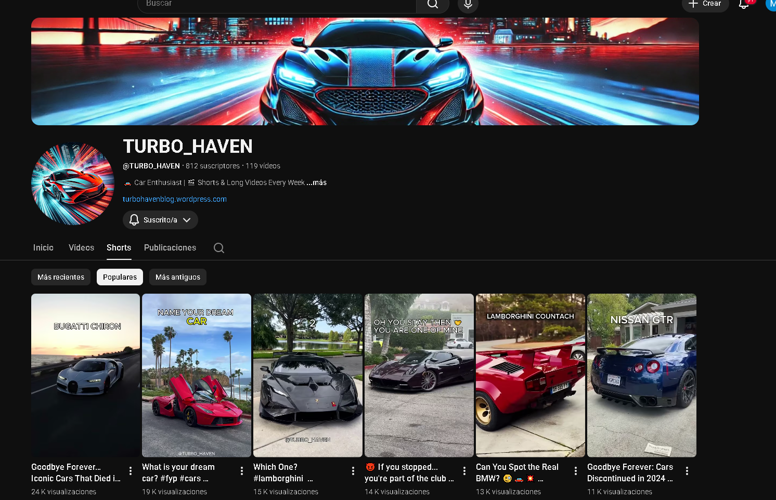This screenshot has width=776, height=500.
Task: Play the Pagani short titled 'Oh You Stay Then'
Action: point(419,375)
